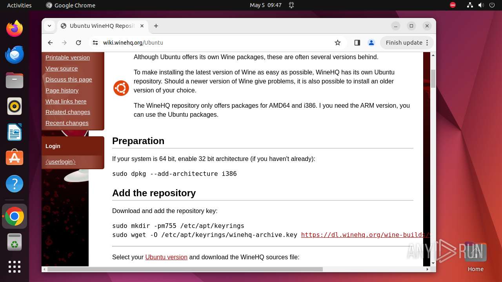Click the Preparation heading
The width and height of the screenshot is (502, 282).
click(x=138, y=141)
